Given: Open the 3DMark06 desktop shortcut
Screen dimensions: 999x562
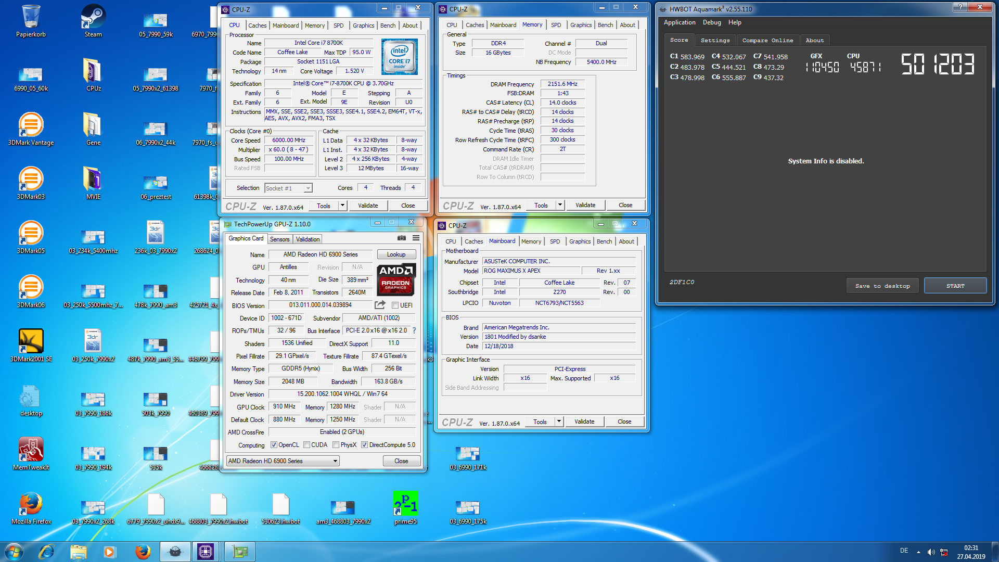Looking at the screenshot, I should coord(31,291).
